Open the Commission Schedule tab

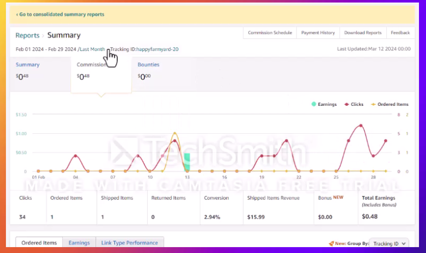click(270, 33)
